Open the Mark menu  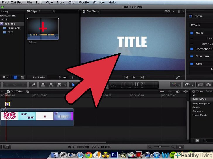pyautogui.click(x=61, y=3)
